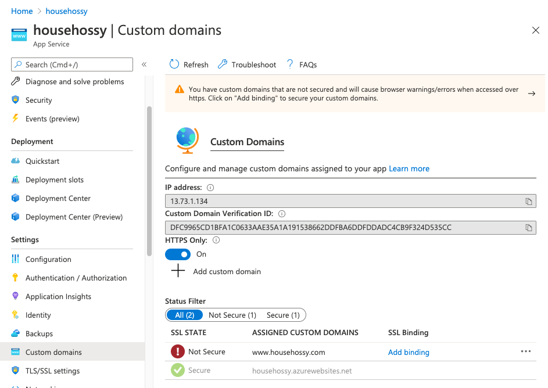Click the Search (Cmd+/) input field

72,64
